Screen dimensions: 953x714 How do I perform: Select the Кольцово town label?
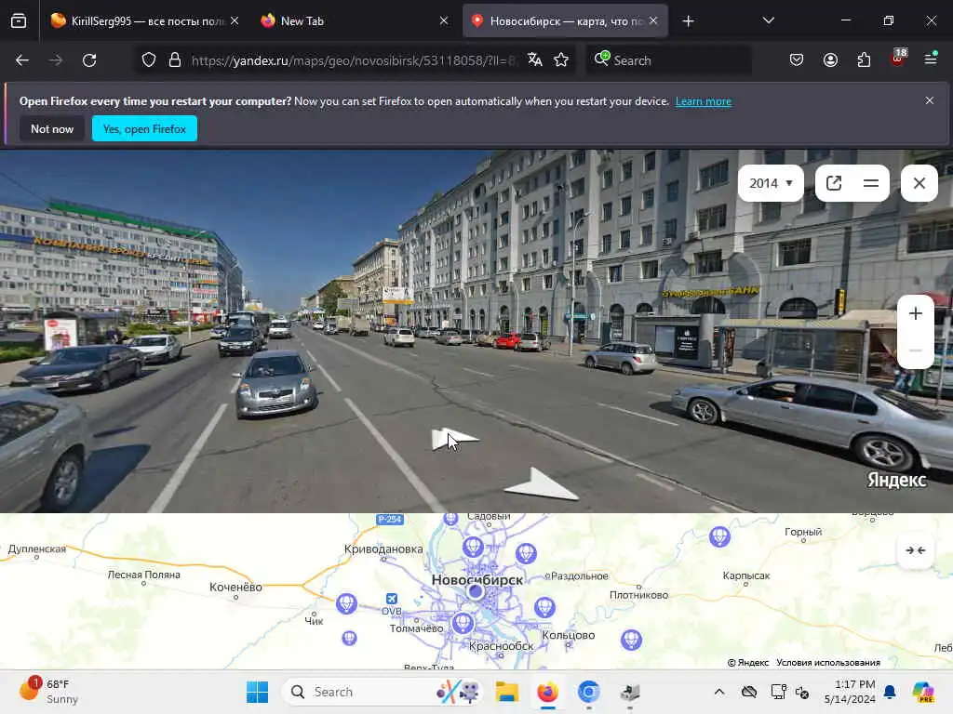(x=569, y=635)
